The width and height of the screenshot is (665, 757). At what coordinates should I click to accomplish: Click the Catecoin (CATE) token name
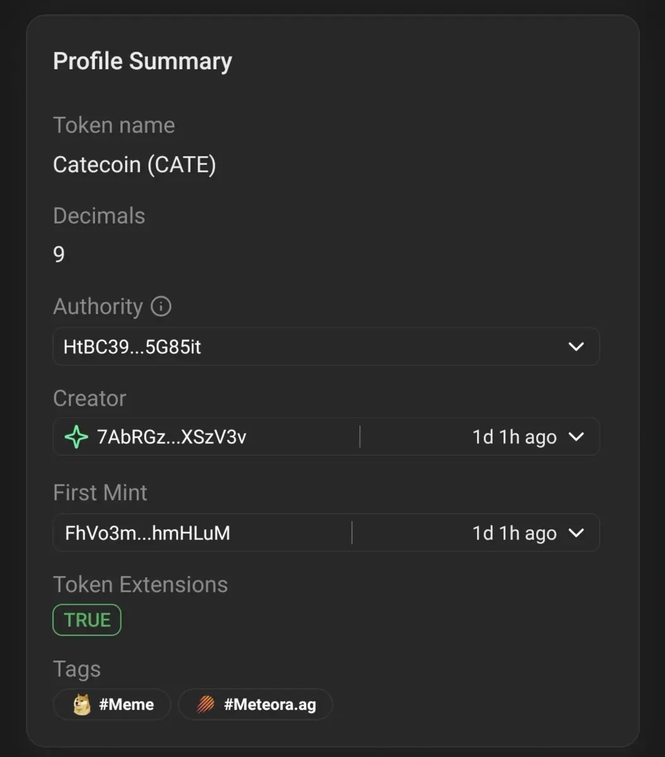(x=134, y=165)
